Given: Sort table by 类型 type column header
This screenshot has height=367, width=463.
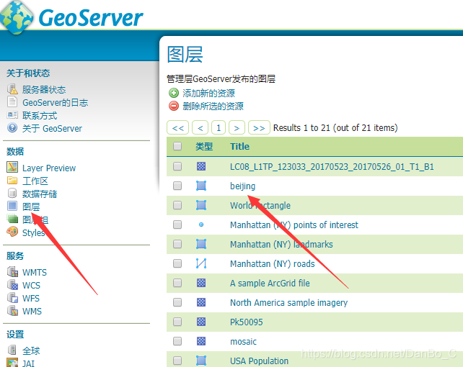Looking at the screenshot, I should click(x=204, y=146).
